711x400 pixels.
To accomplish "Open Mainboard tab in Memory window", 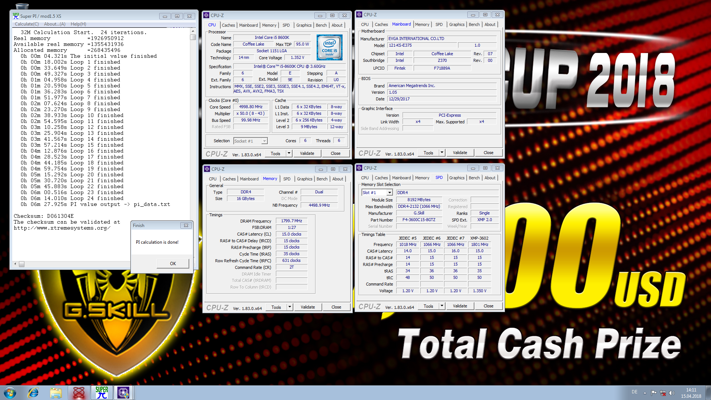I will [x=249, y=179].
